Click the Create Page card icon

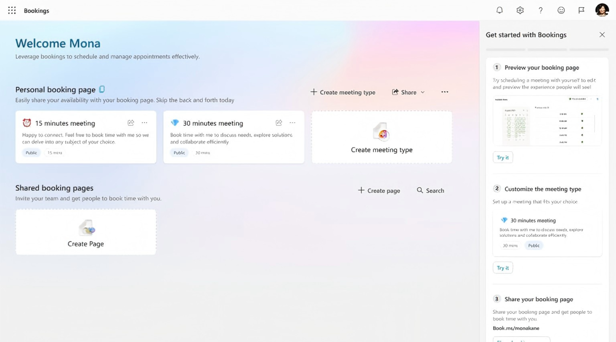tap(86, 228)
